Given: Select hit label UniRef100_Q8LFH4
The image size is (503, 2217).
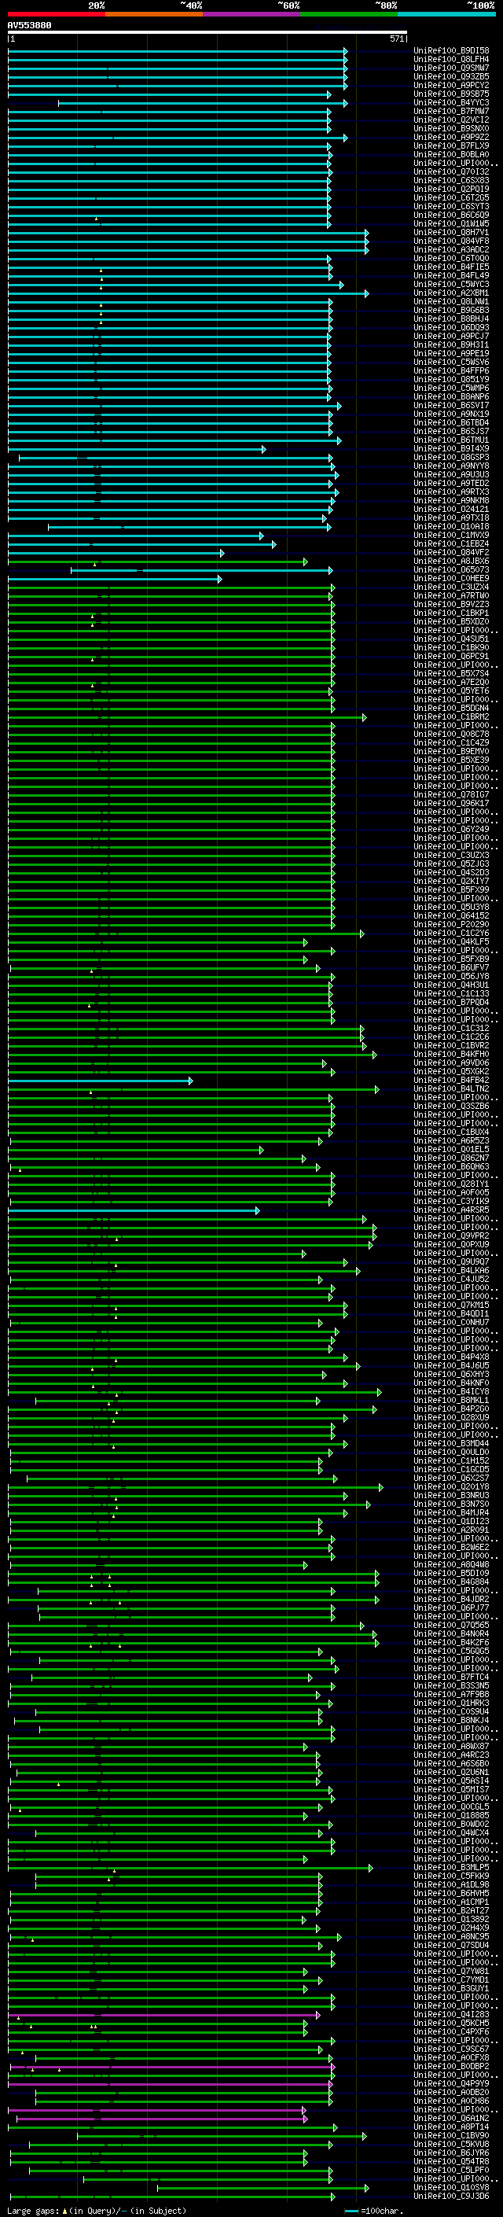Looking at the screenshot, I should tap(451, 60).
